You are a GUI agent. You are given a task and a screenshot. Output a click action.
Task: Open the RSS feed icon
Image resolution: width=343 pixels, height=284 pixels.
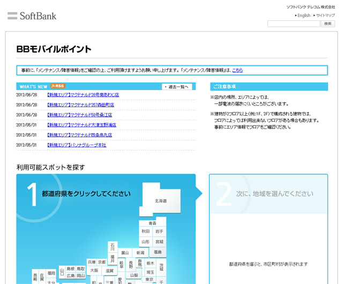[x=57, y=86]
